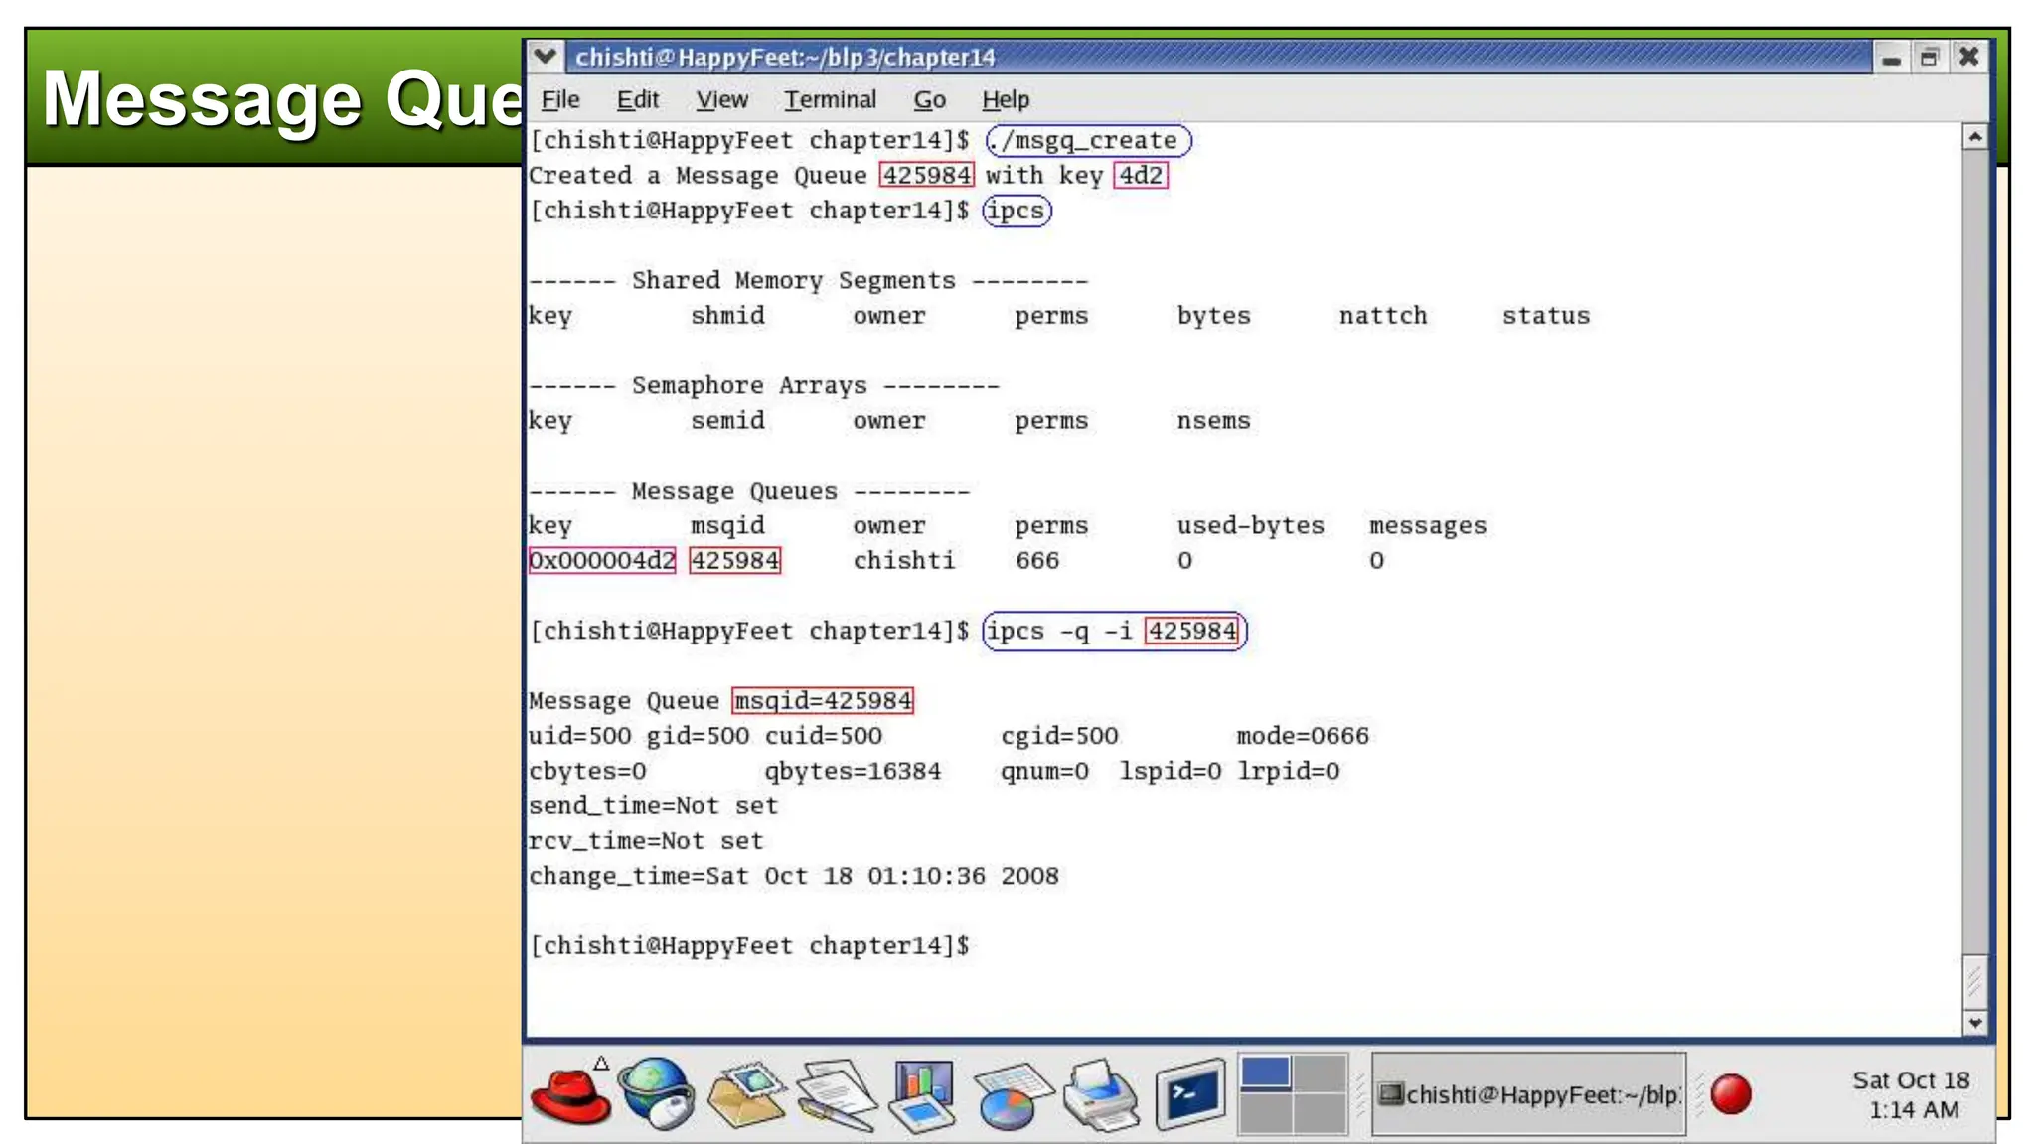Switch to the second workspace in pager
The image size is (2035, 1144).
pyautogui.click(x=1321, y=1073)
